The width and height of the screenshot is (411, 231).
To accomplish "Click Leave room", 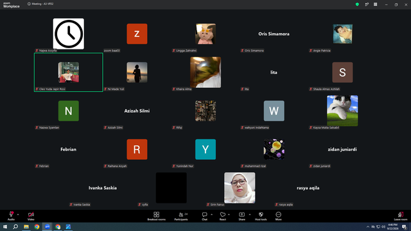I will (x=401, y=216).
